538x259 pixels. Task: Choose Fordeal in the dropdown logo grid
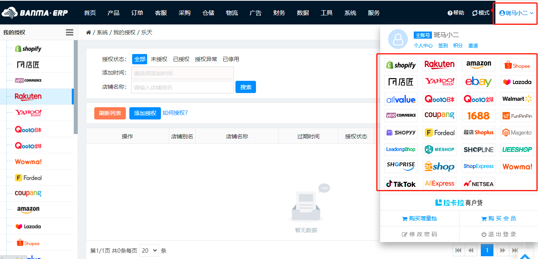tap(439, 133)
